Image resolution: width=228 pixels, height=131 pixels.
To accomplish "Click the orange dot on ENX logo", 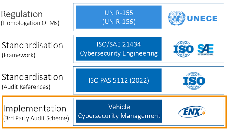I will (x=204, y=112).
